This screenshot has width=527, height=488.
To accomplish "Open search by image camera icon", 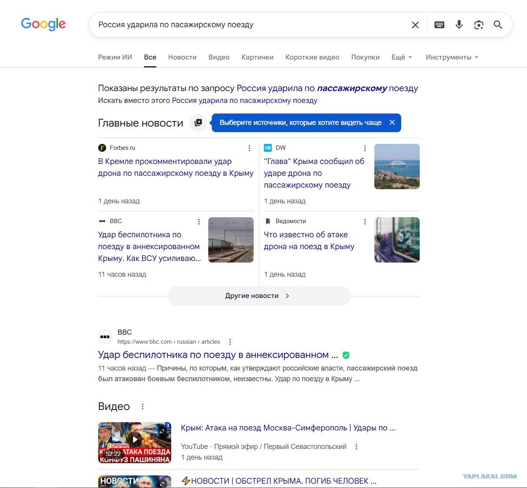I will point(478,25).
